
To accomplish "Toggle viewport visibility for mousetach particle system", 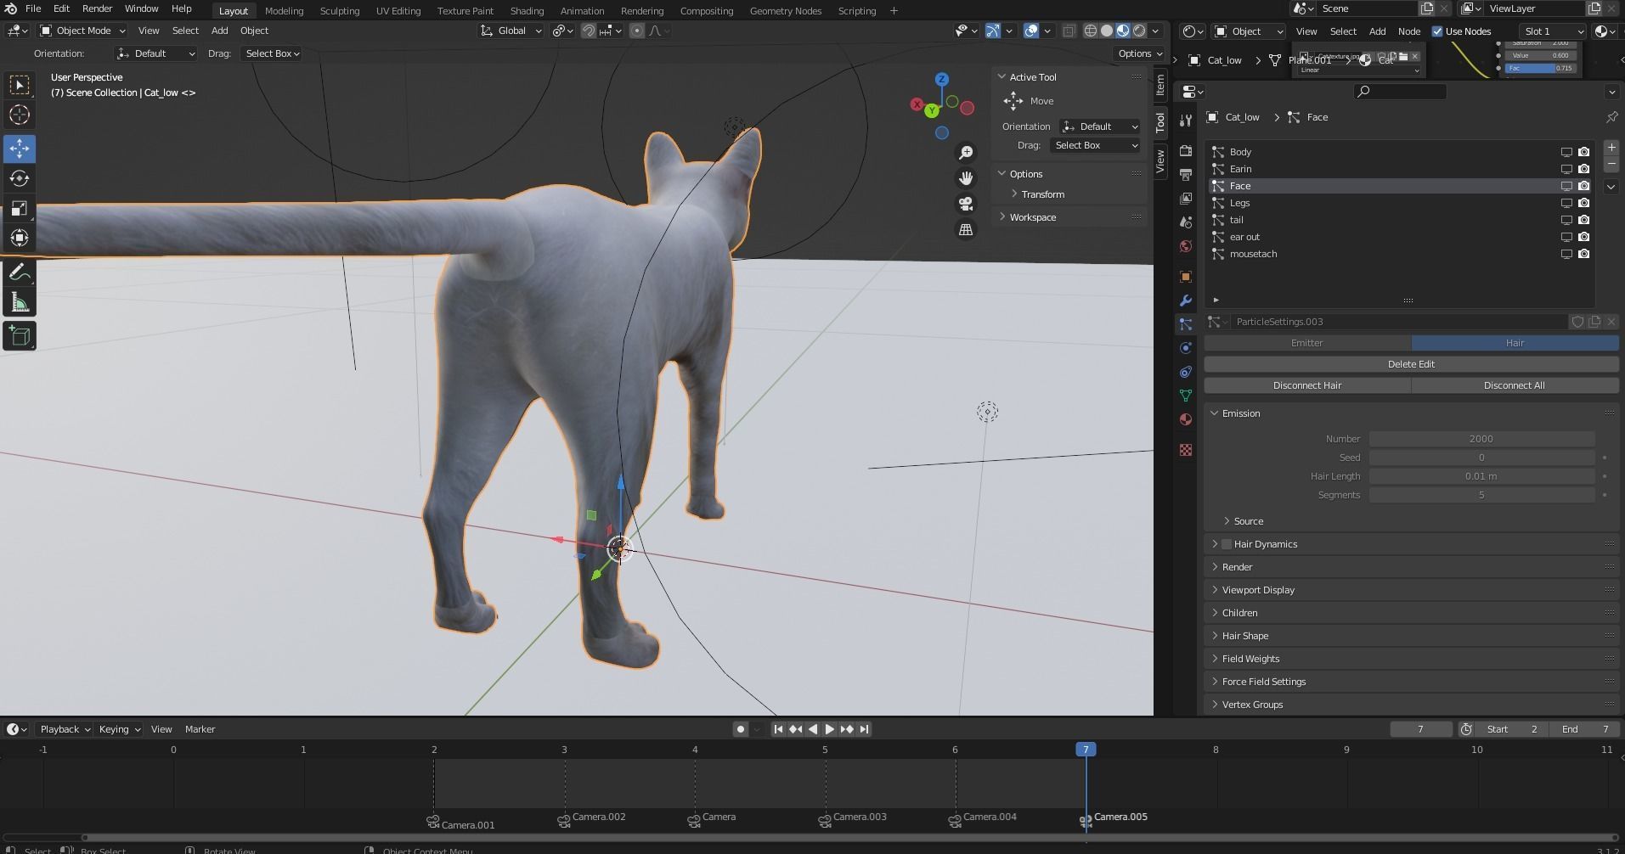I will tap(1566, 254).
